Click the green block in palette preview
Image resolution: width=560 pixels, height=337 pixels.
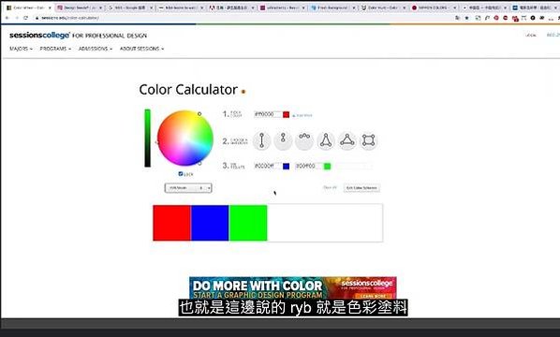pyautogui.click(x=248, y=223)
